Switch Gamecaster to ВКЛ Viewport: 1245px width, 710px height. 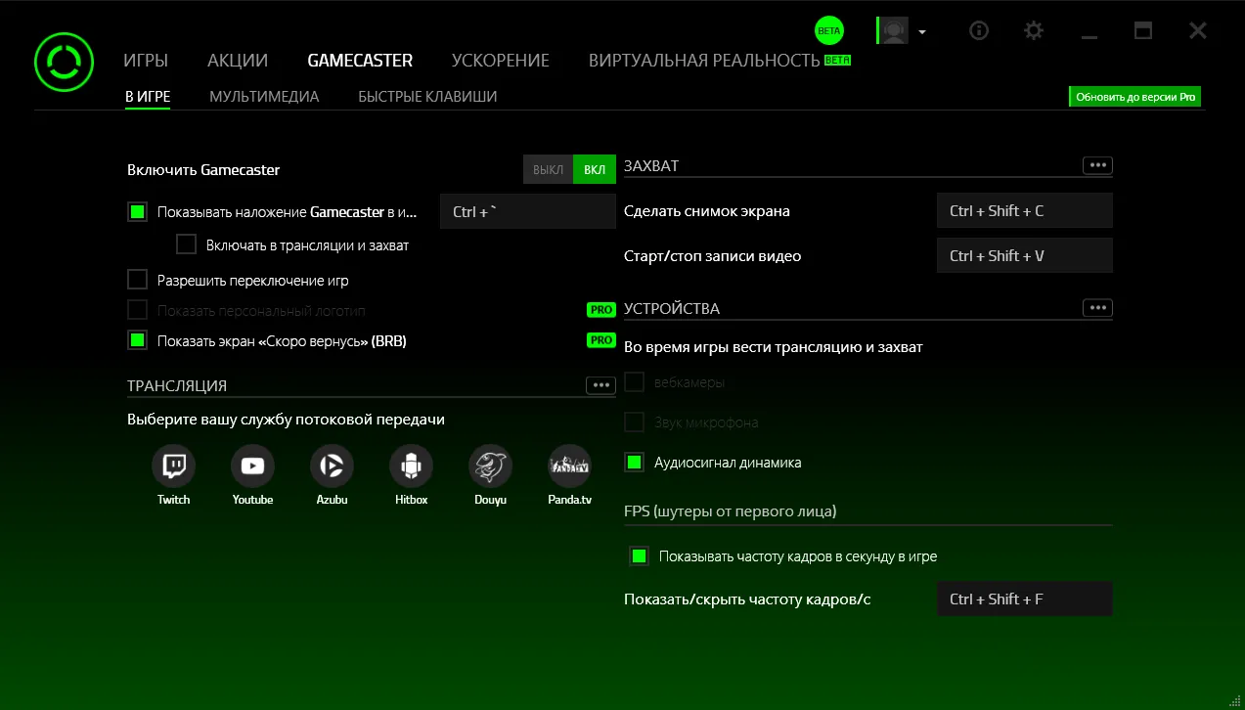[595, 170]
